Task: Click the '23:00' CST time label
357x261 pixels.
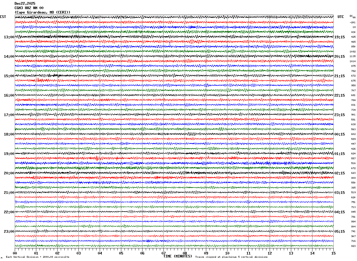Action: pyautogui.click(x=9, y=232)
